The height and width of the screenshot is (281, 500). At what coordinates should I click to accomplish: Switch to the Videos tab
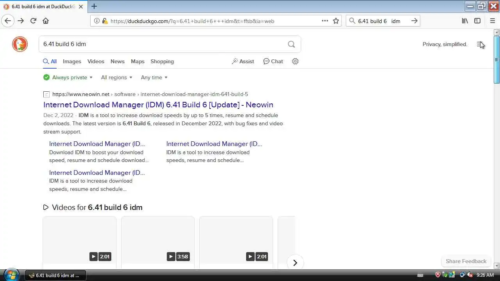click(x=96, y=61)
